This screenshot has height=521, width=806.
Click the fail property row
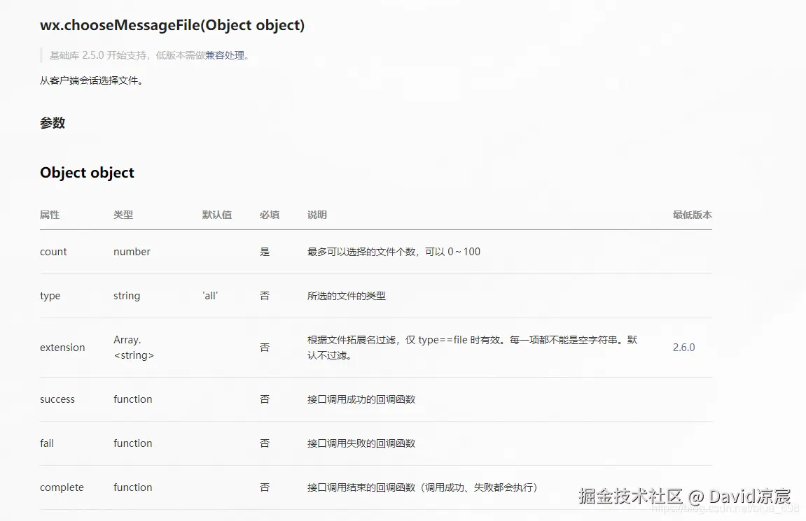(x=46, y=443)
